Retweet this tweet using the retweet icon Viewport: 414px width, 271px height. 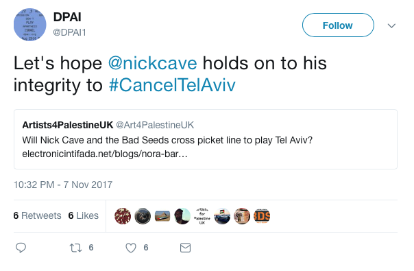coord(76,248)
